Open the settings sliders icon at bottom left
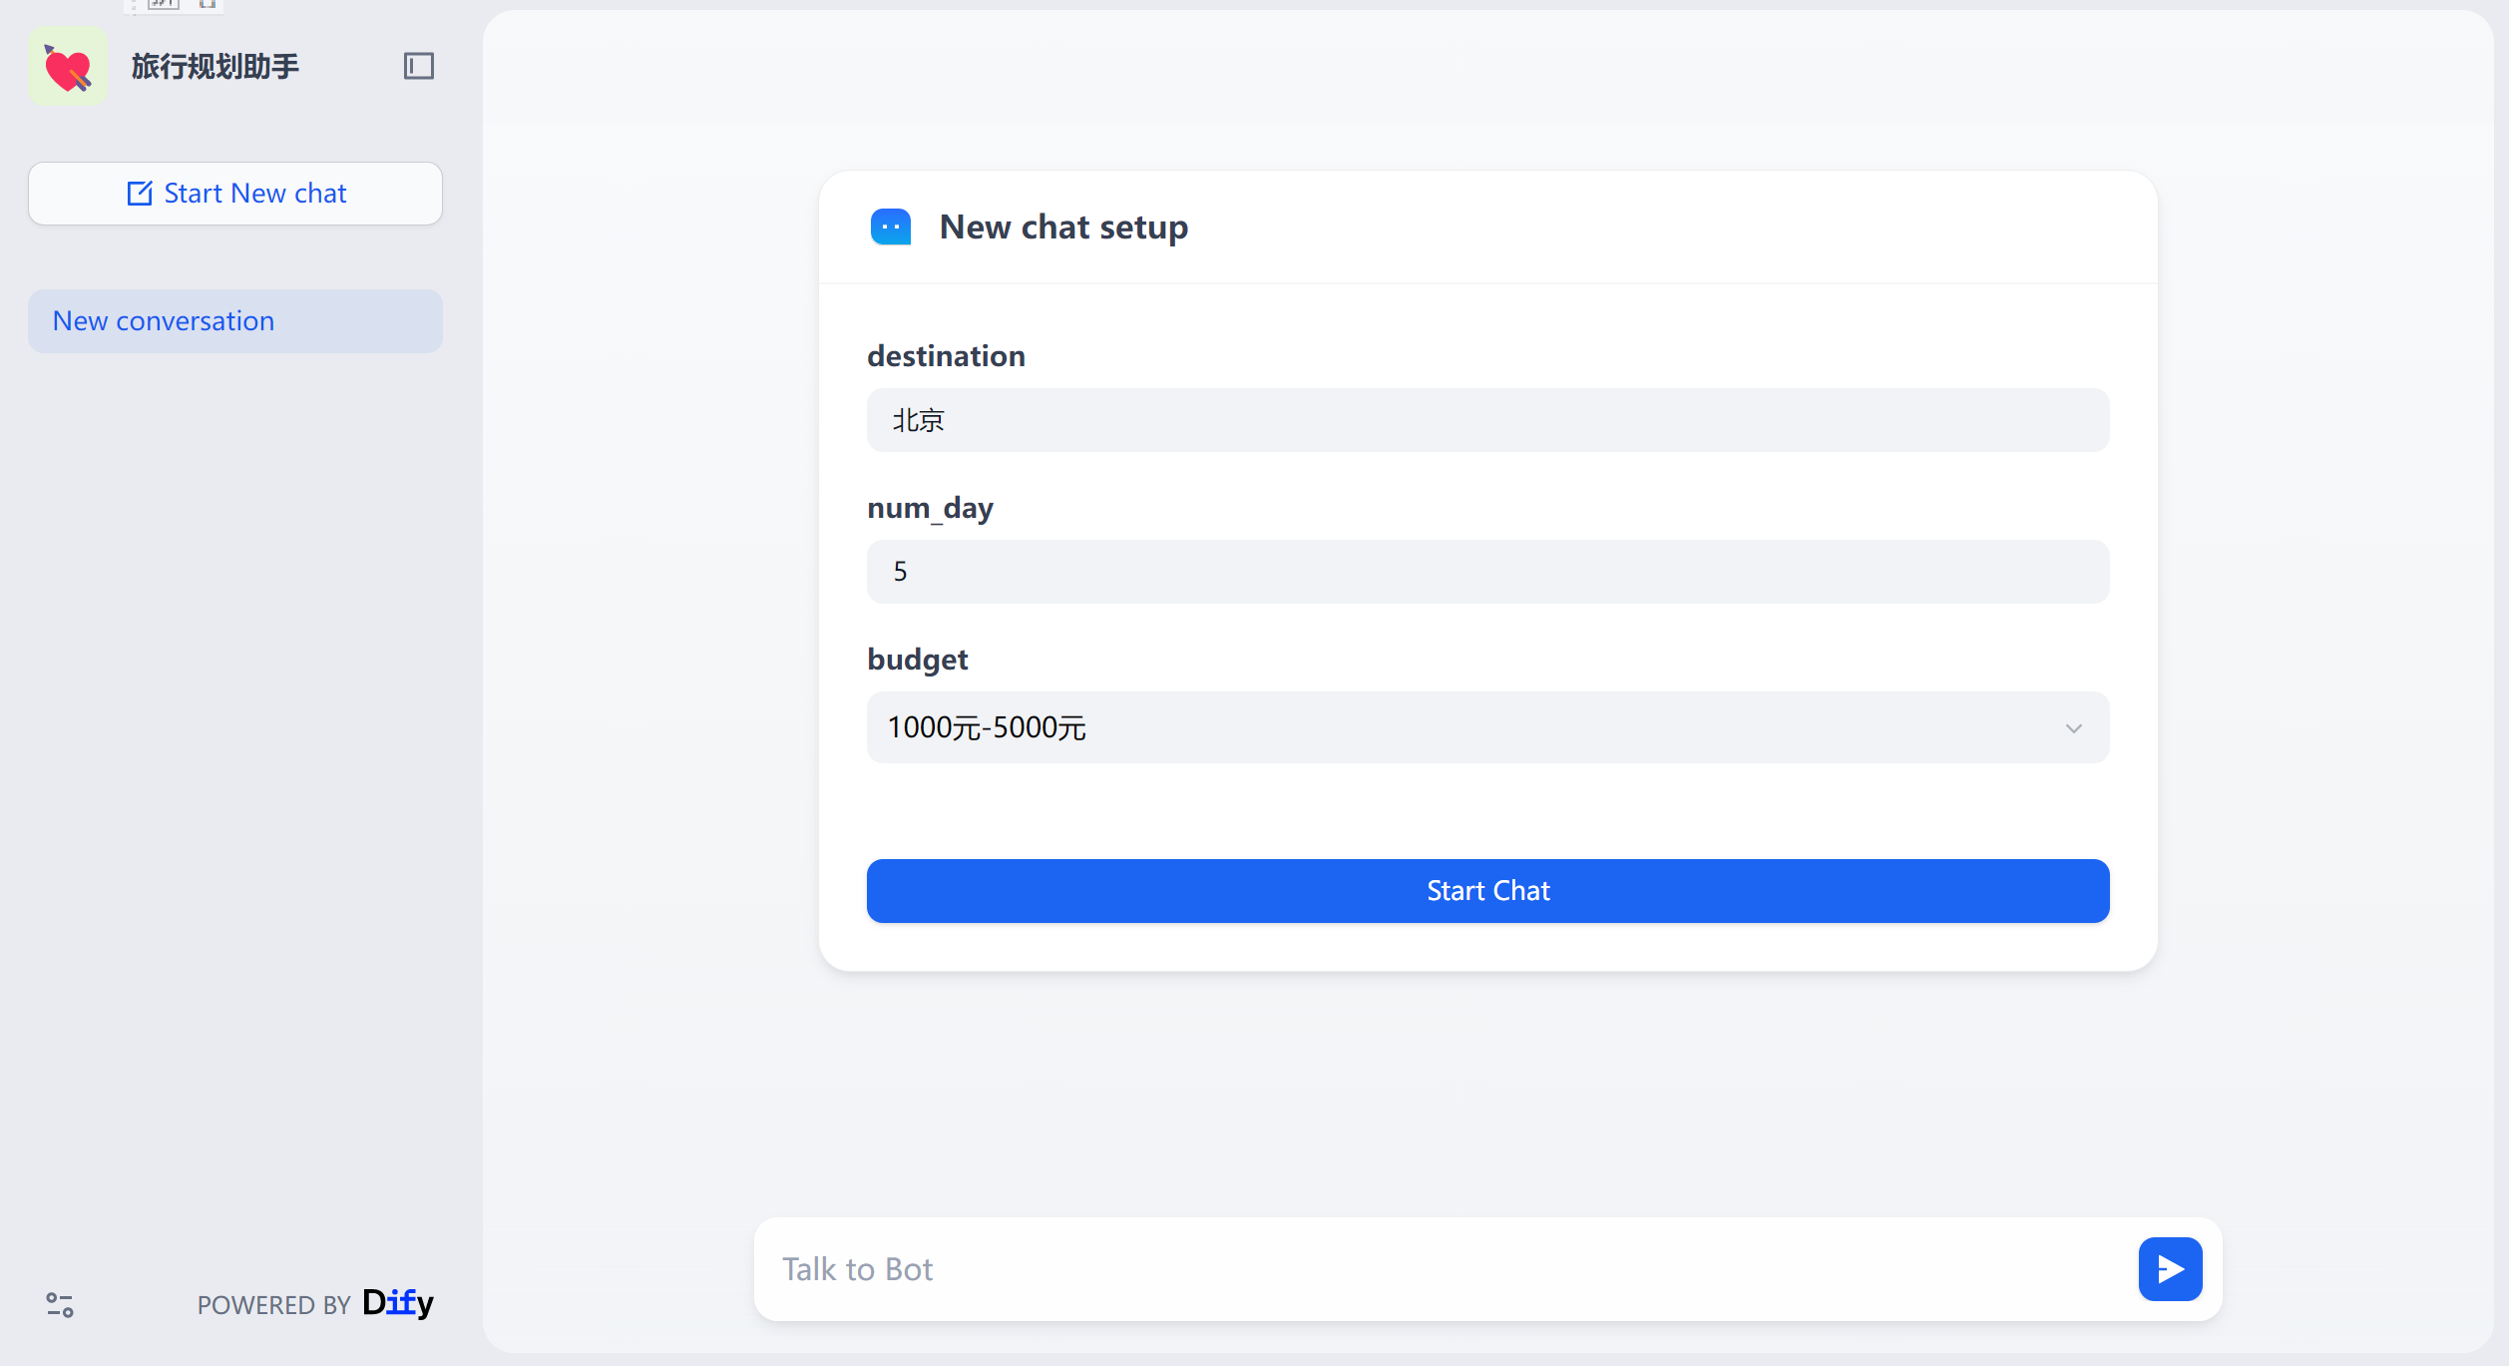2509x1366 pixels. coord(60,1304)
